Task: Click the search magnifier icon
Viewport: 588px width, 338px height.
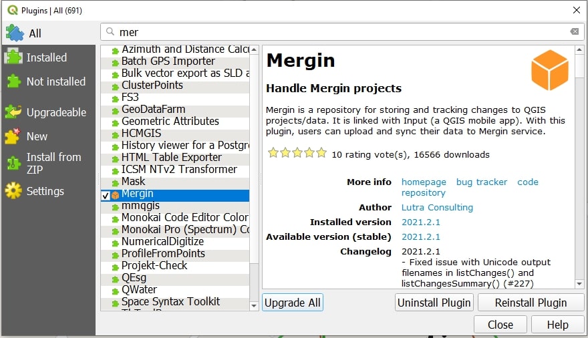Action: 110,31
